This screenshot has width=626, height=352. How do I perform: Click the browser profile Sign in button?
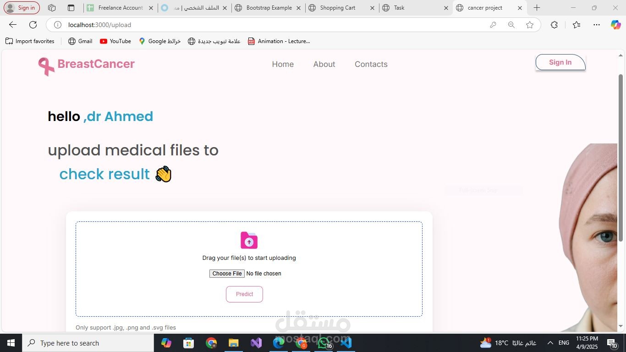coord(22,8)
